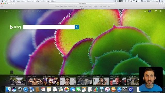165x93 pixels.
Task: Click the Bing logo
Action: pyautogui.click(x=15, y=27)
